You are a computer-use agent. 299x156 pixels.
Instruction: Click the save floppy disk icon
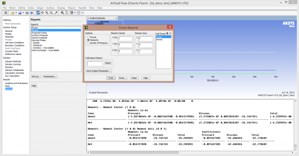20,13
